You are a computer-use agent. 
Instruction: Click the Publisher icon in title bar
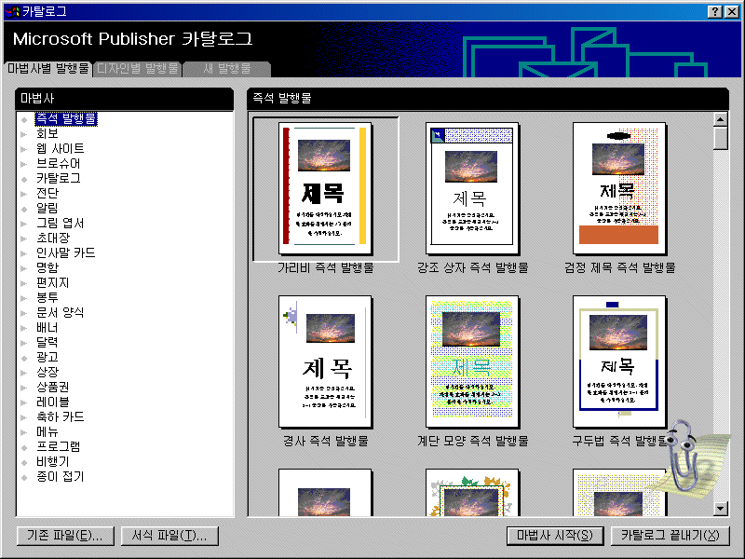(12, 11)
